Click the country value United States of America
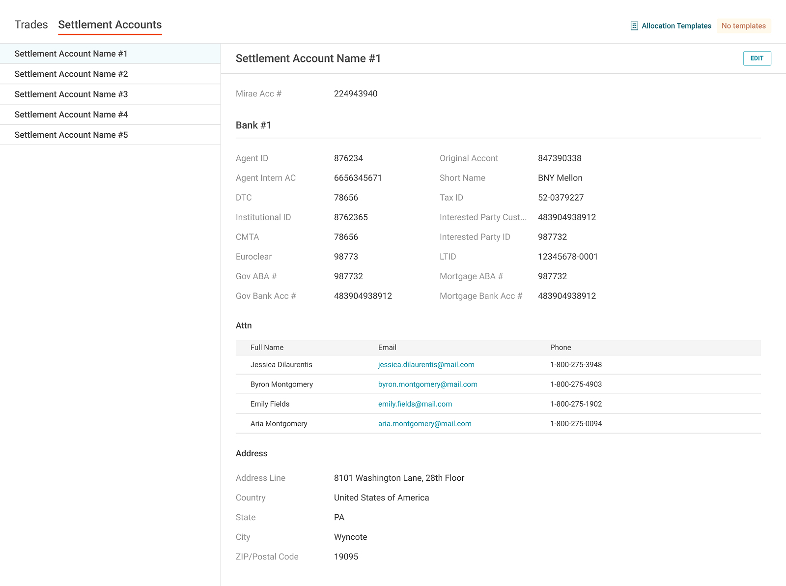 point(381,498)
